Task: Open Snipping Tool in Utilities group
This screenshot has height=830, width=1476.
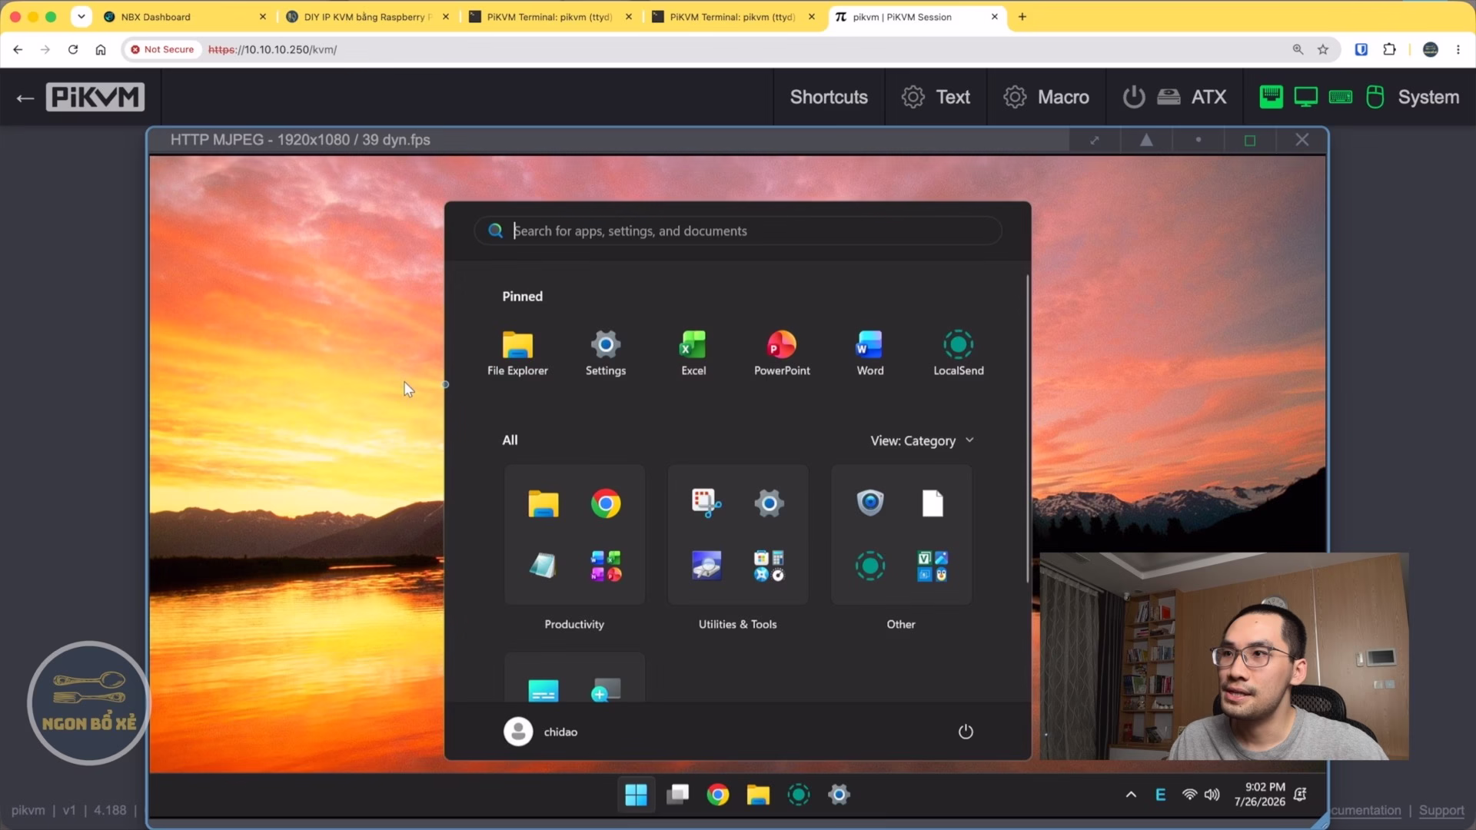Action: pos(706,504)
